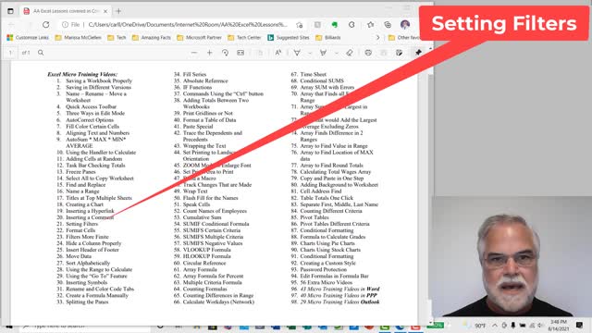Image resolution: width=592 pixels, height=333 pixels.
Task: Pin the PDF toolbar
Action: point(418,53)
